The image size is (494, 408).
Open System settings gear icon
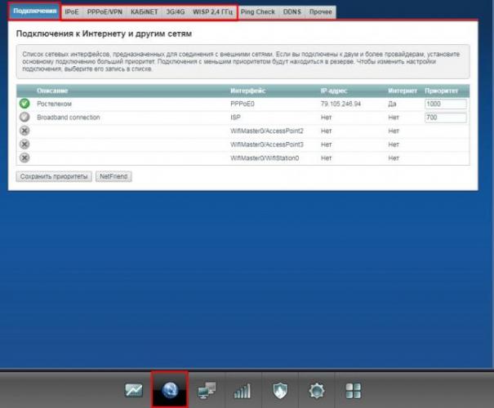tap(315, 391)
